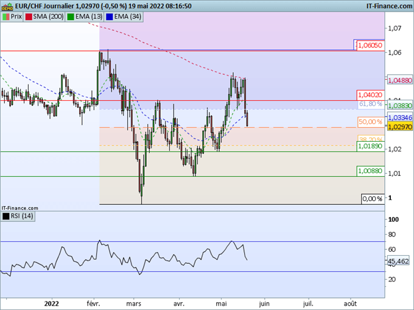Select the EMA (34) indicator legend
Viewport: 414px width, 310px height.
click(x=124, y=16)
